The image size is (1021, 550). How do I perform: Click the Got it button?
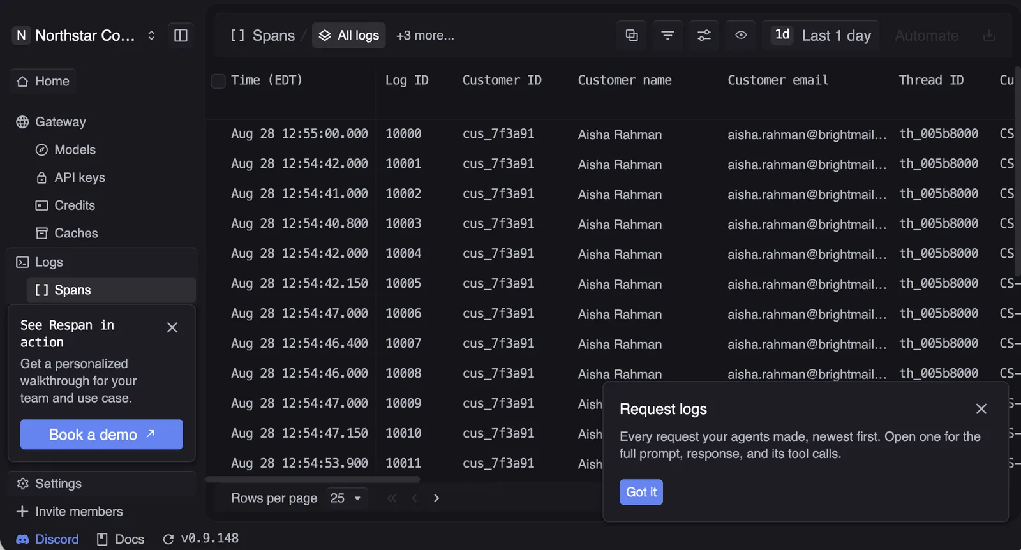641,492
